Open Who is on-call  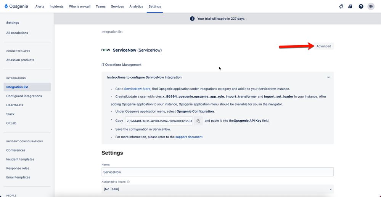[x=80, y=6]
